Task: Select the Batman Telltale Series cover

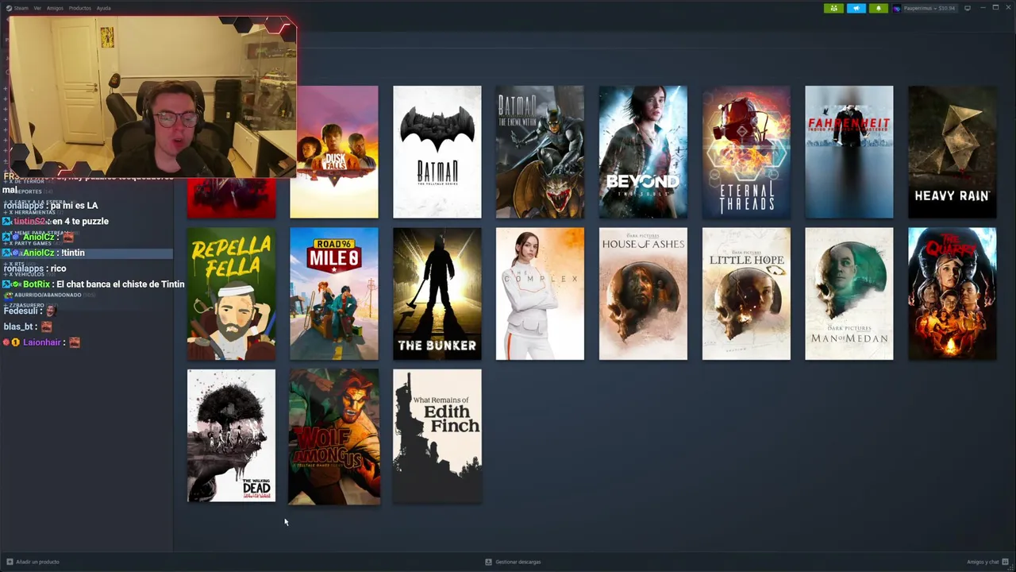Action: [x=437, y=152]
